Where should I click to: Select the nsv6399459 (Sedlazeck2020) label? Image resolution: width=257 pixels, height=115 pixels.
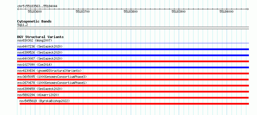click(x=40, y=89)
